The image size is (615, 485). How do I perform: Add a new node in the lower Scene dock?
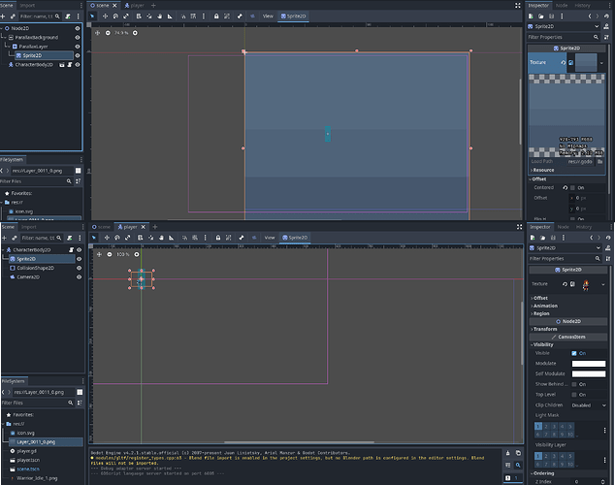(4, 238)
